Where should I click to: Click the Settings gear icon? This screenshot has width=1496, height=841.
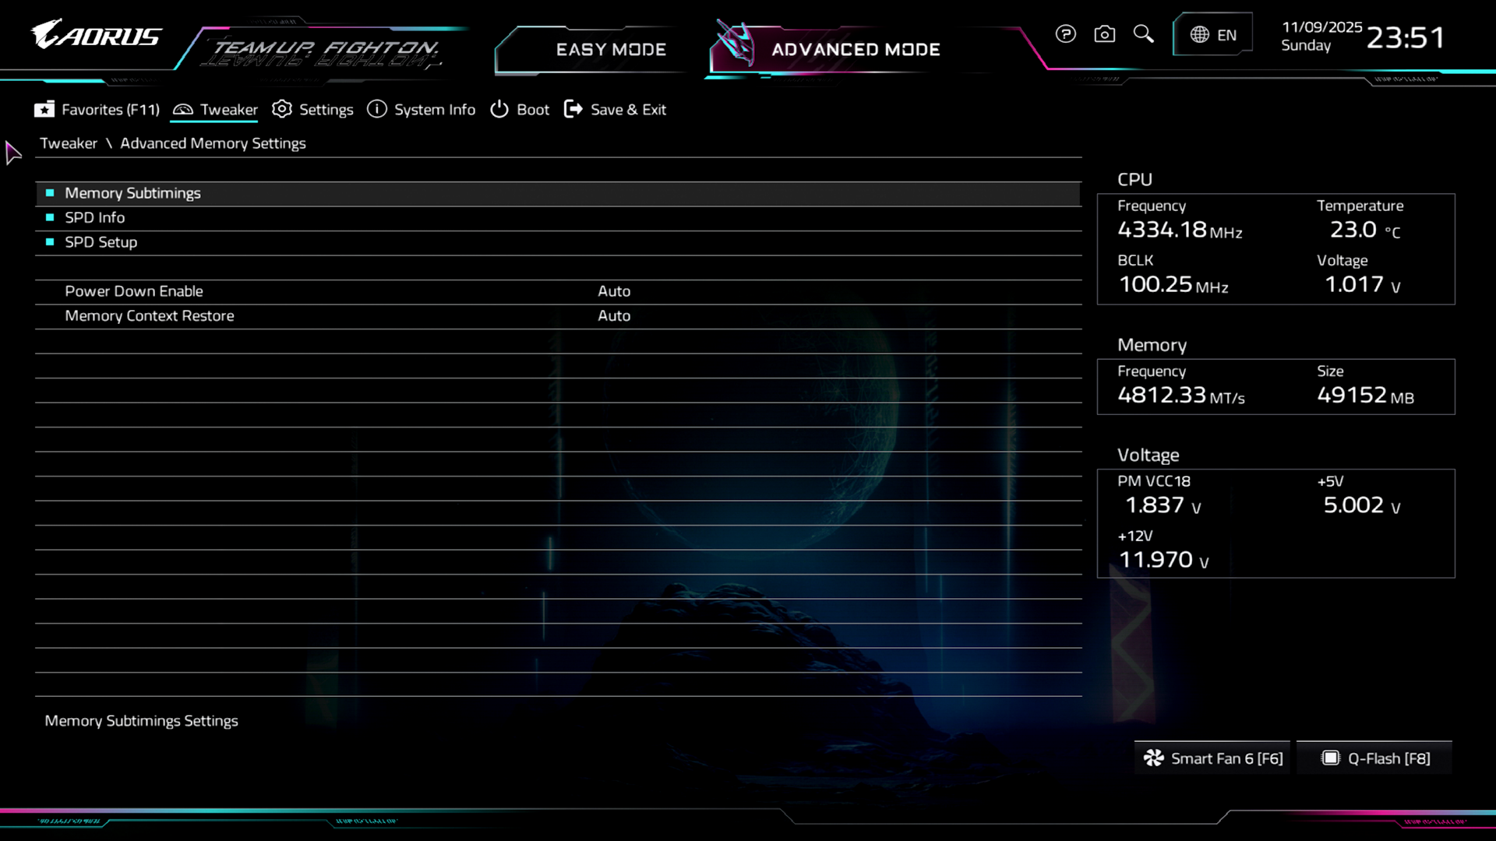pos(282,110)
